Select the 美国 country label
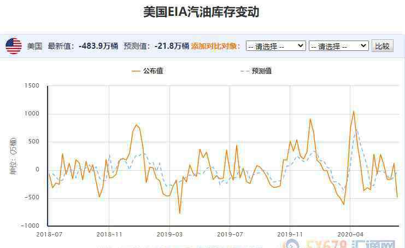This screenshot has height=248, width=405. (x=34, y=46)
